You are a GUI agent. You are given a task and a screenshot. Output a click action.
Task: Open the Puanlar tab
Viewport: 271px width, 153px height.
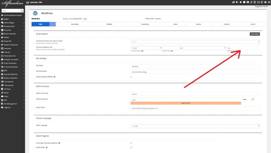tap(198, 24)
